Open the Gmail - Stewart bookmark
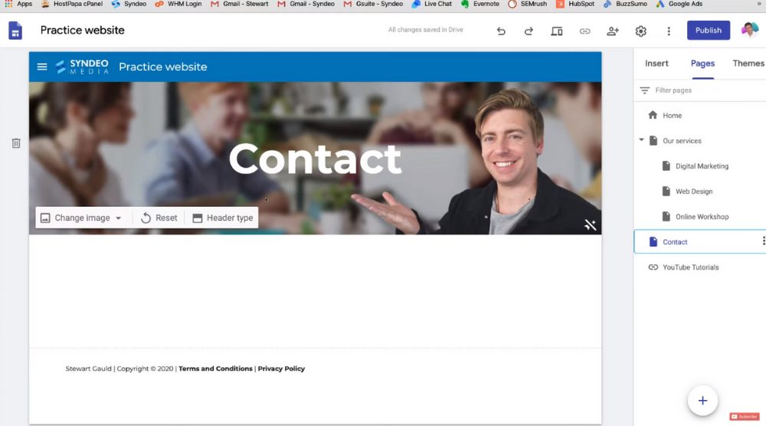 [239, 4]
